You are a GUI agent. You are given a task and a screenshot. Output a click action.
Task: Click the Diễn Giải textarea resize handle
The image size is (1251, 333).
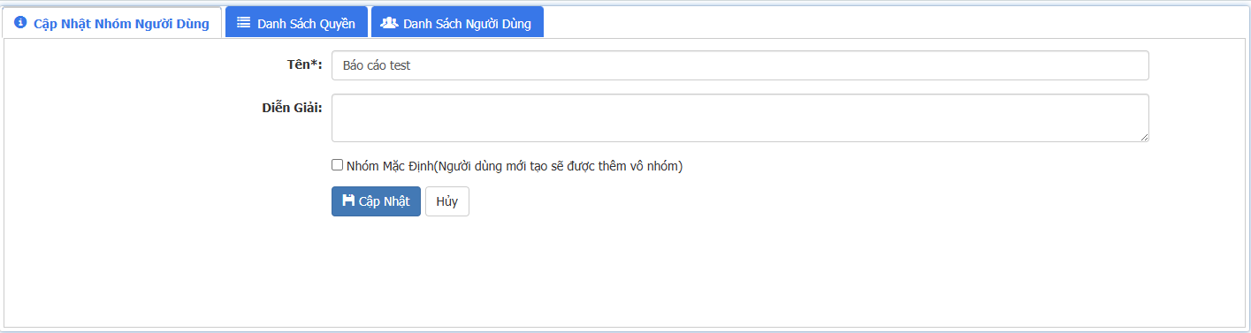(1144, 137)
